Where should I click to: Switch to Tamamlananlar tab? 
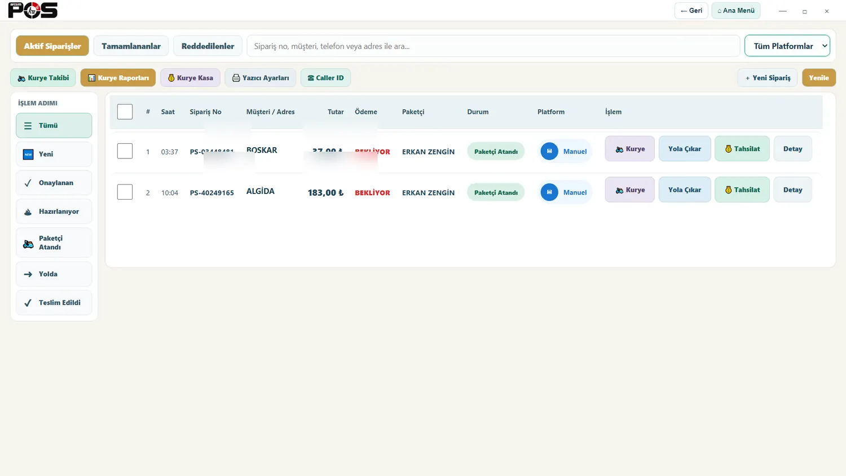click(131, 46)
